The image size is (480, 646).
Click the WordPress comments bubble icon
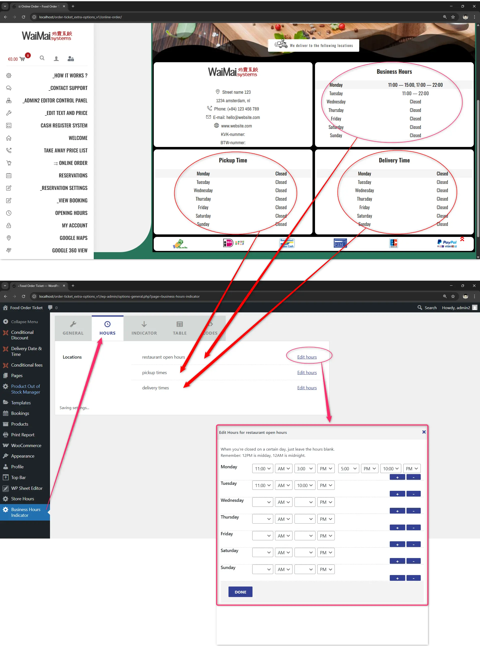pyautogui.click(x=50, y=308)
